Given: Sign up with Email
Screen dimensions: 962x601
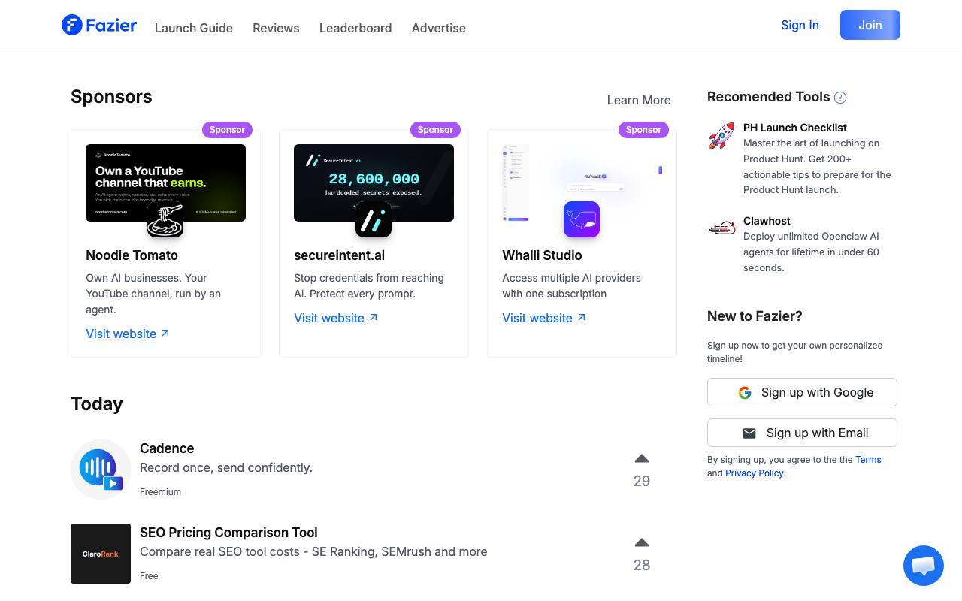Looking at the screenshot, I should click(802, 433).
